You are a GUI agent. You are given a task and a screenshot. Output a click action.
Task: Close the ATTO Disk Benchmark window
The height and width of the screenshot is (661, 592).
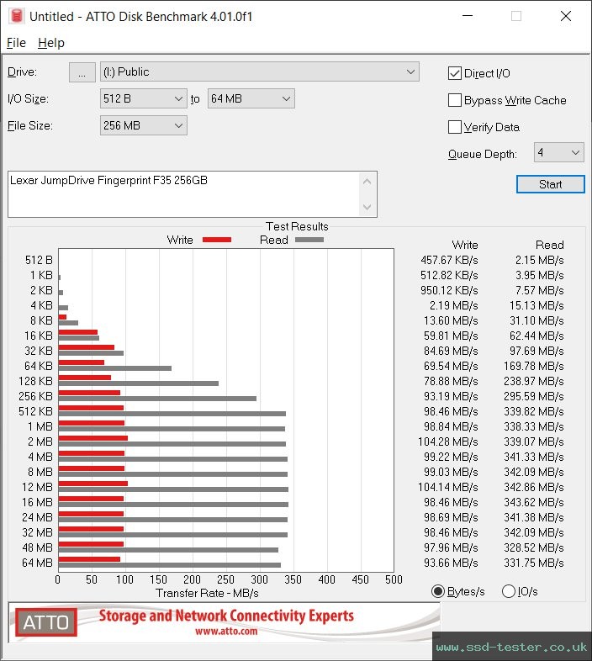(566, 16)
